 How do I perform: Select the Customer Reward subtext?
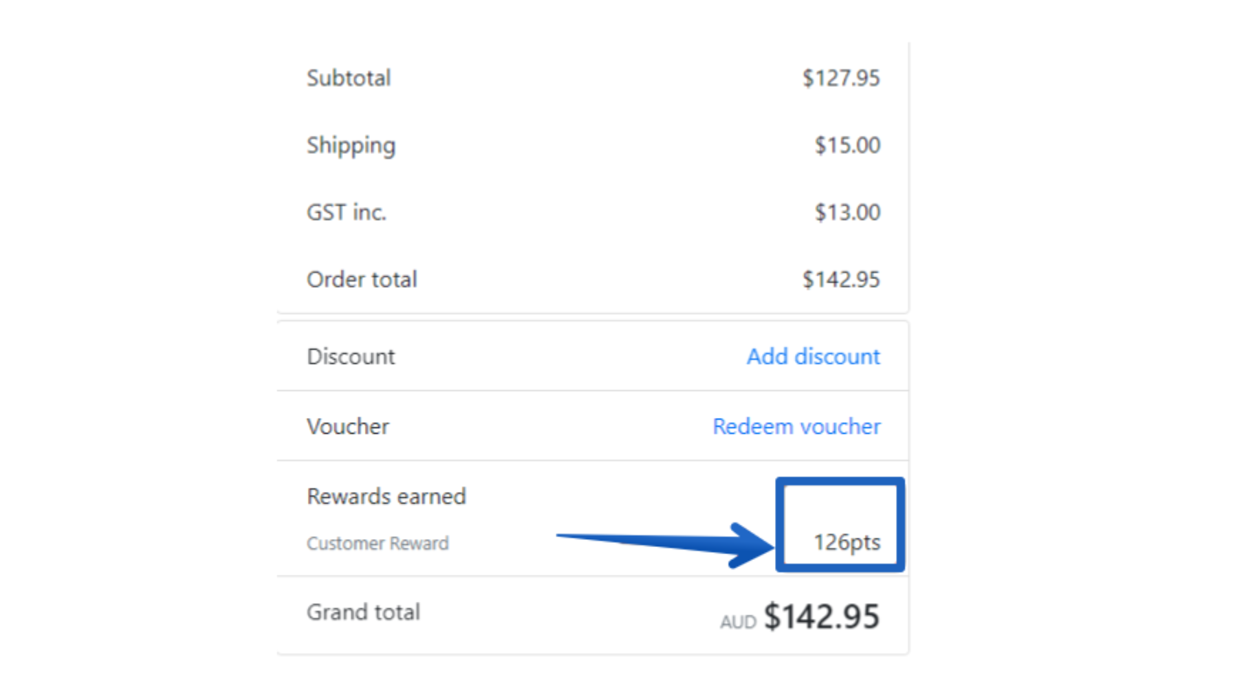(x=377, y=543)
